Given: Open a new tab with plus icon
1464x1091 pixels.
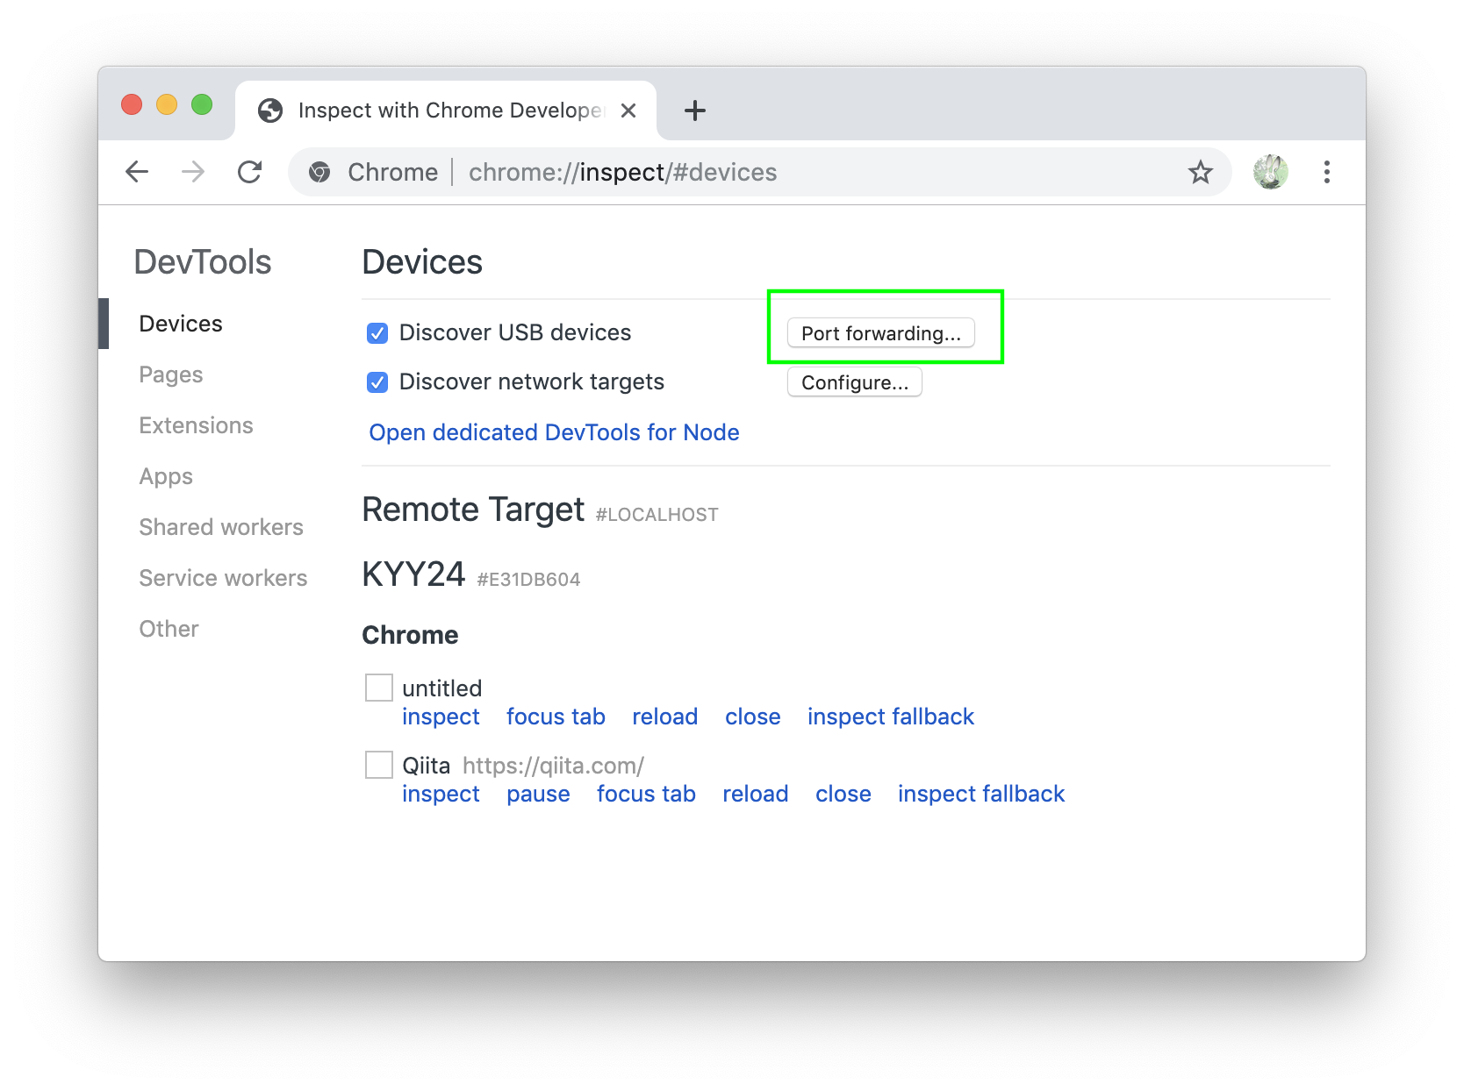Looking at the screenshot, I should pos(694,111).
